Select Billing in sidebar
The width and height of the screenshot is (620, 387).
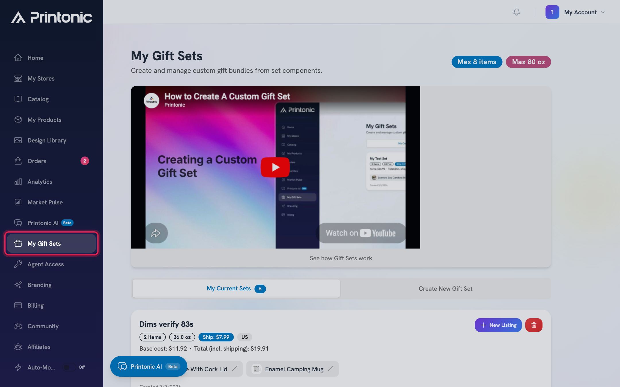(x=51, y=305)
